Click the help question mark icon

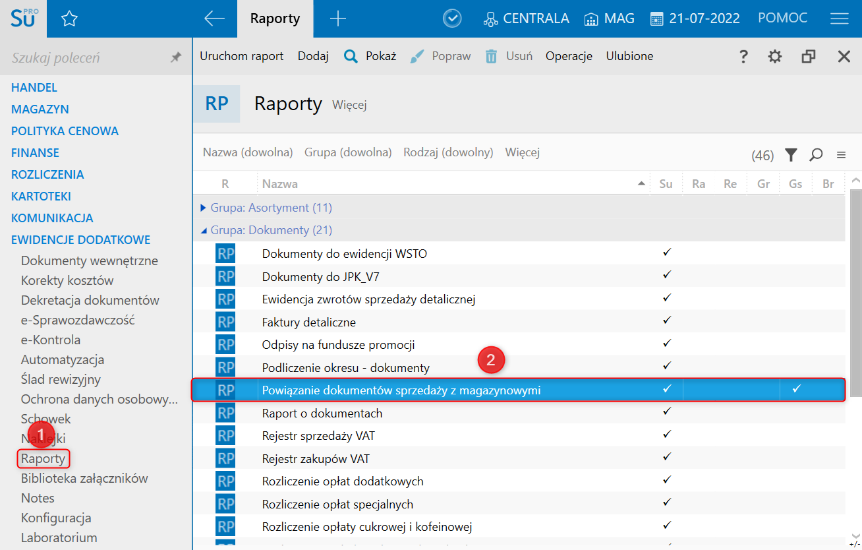tap(743, 57)
